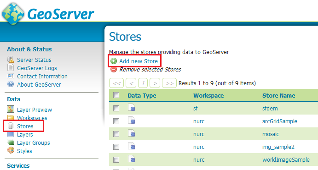This screenshot has height=170, width=318.
Task: Click the Layer Groups stacked icon
Action: click(x=11, y=143)
